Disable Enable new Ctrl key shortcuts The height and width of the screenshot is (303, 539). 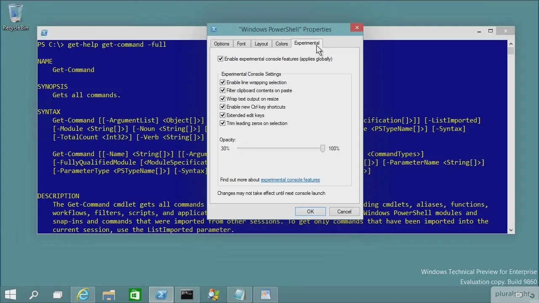[x=223, y=107]
